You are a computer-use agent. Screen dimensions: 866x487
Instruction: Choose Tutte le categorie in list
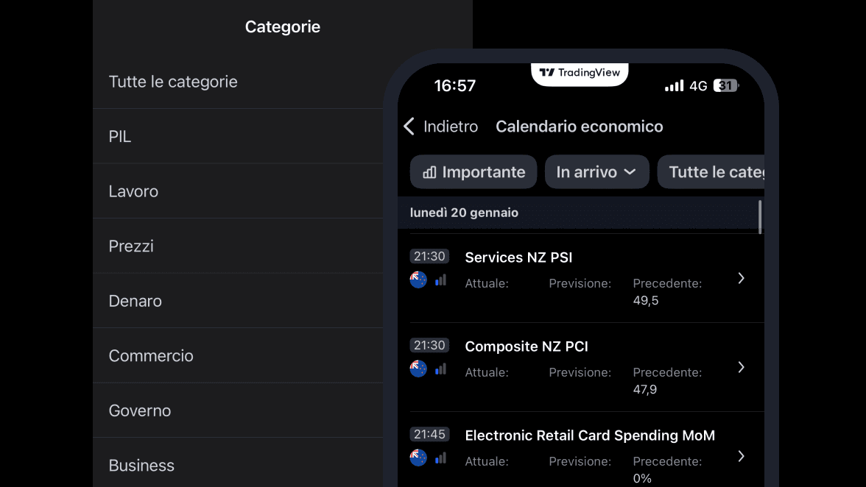[173, 82]
